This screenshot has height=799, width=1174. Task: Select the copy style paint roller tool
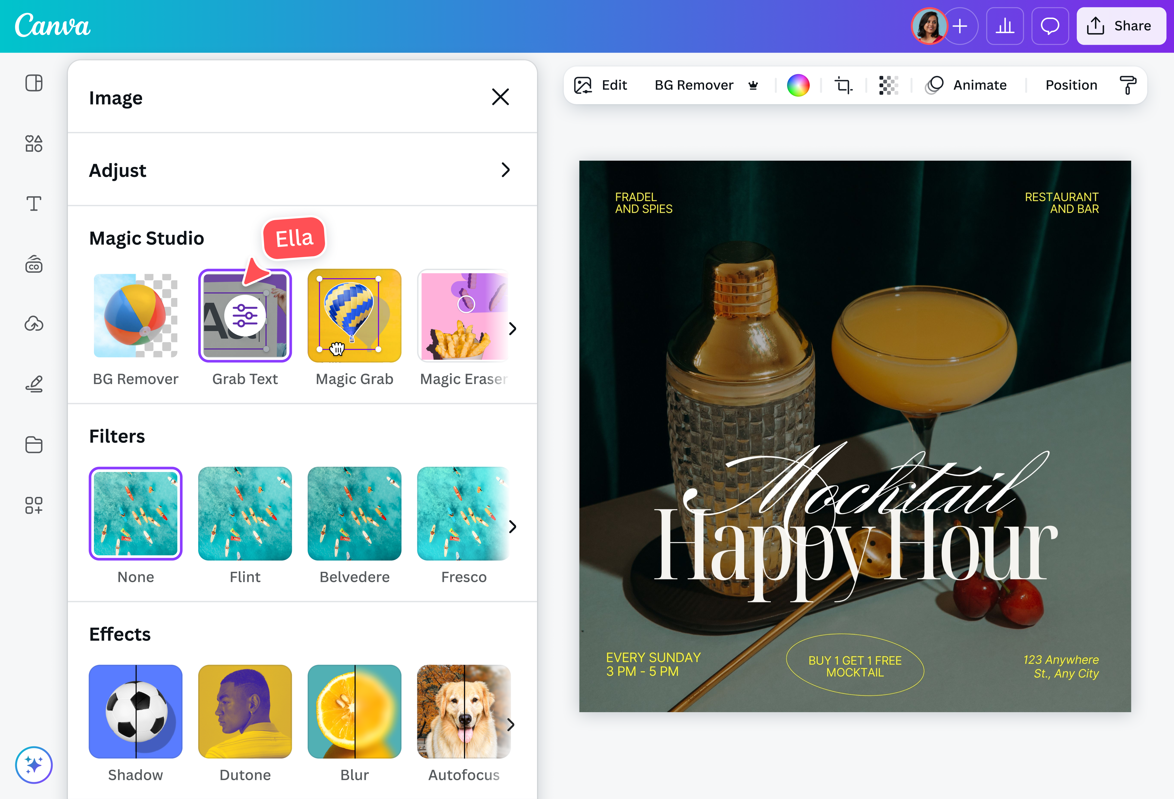click(1128, 85)
